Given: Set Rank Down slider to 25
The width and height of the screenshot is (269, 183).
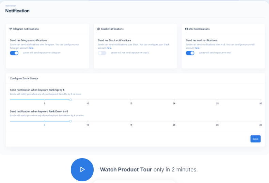Looking at the screenshot, I should 218,121.
